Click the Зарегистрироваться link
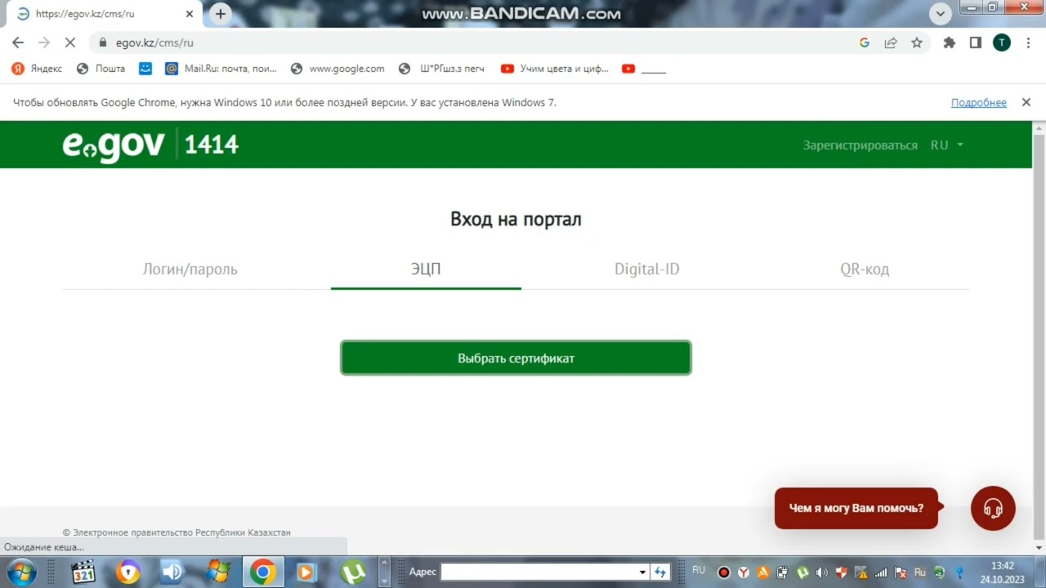The image size is (1046, 588). pos(860,145)
